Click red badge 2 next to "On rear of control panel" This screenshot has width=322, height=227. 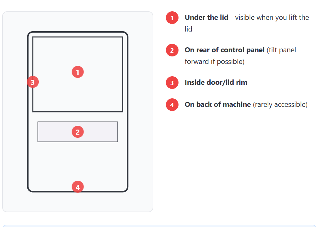click(172, 50)
